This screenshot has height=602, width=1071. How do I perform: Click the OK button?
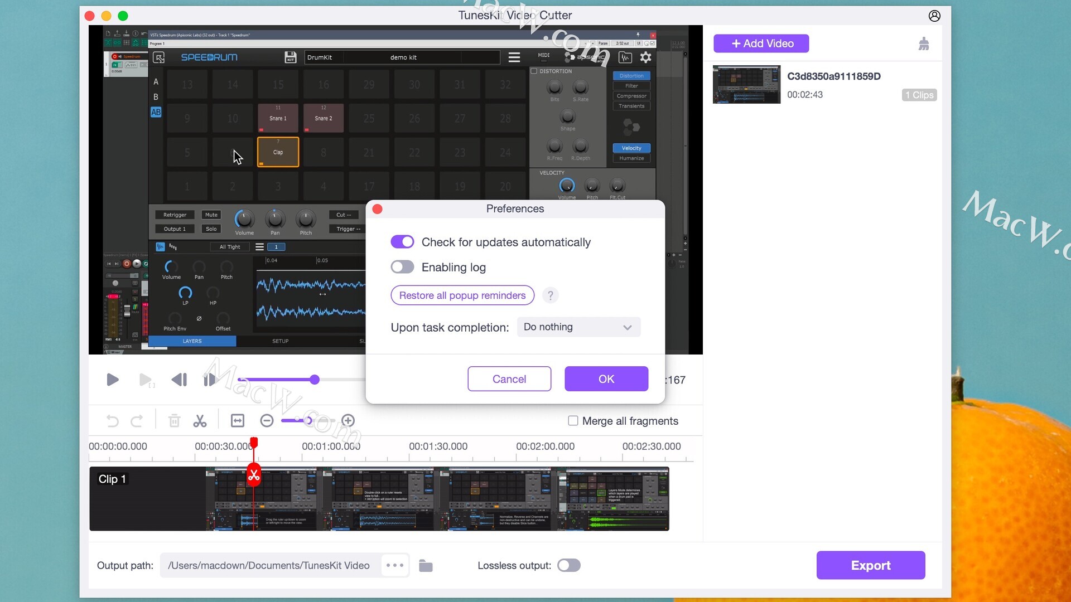point(606,379)
